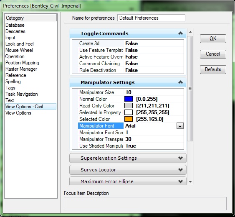235x217 pixels.
Task: Expand the Superelevation Settings section
Action: [128, 158]
